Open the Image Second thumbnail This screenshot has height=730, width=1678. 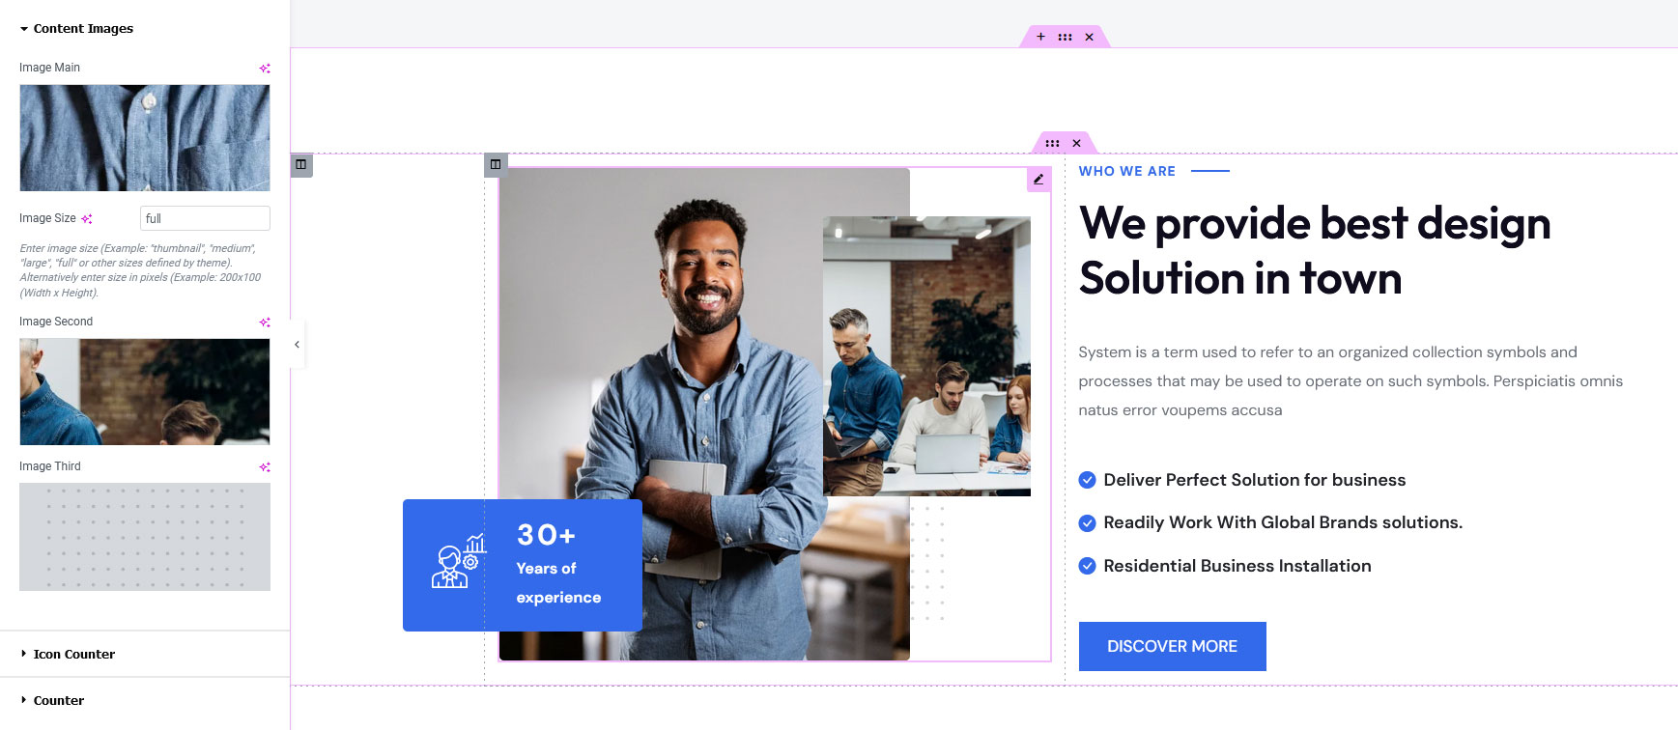(145, 392)
